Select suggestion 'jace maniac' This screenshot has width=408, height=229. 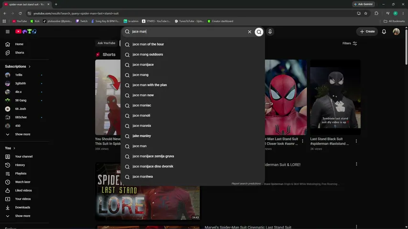193,105
